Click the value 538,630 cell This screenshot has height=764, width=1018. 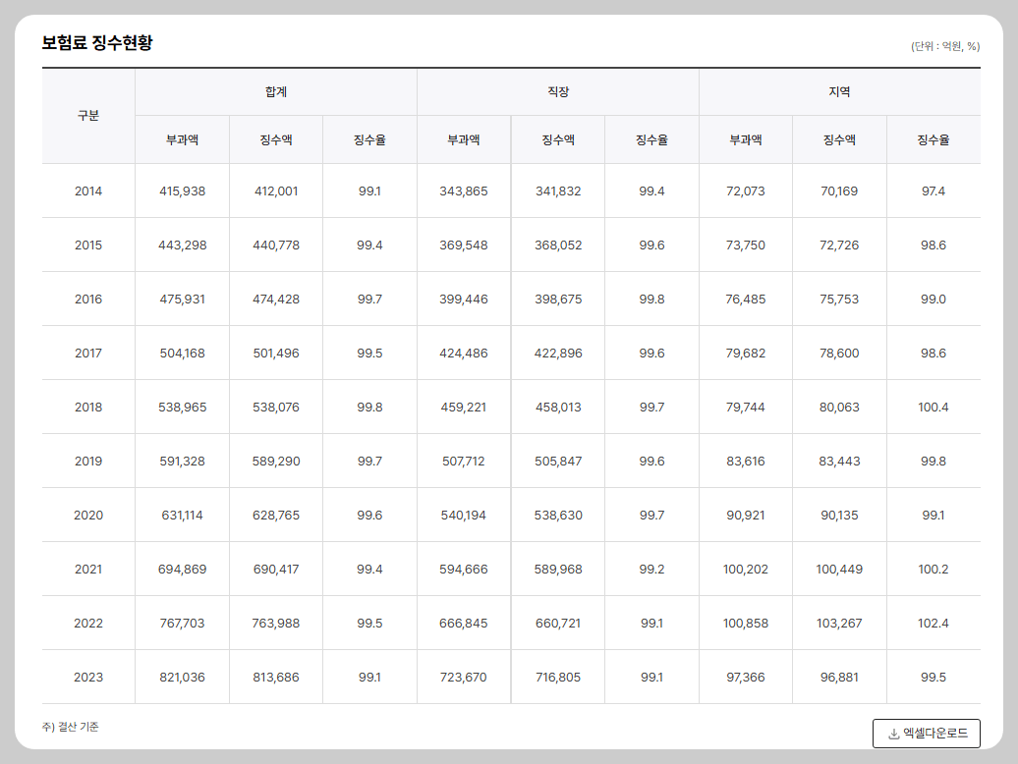coord(558,515)
